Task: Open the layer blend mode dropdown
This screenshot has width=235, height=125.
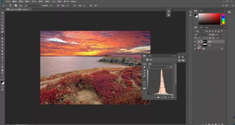Action: [201, 35]
